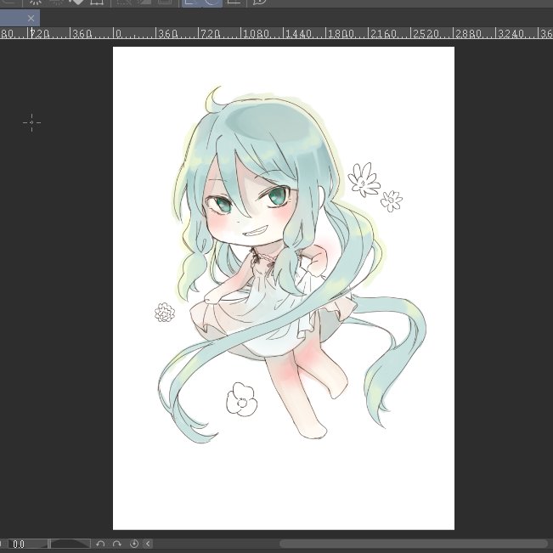This screenshot has height=553, width=553.
Task: Close the open canvas tab
Action: click(31, 18)
